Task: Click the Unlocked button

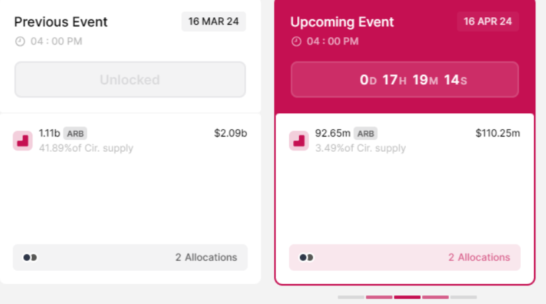Action: point(130,79)
